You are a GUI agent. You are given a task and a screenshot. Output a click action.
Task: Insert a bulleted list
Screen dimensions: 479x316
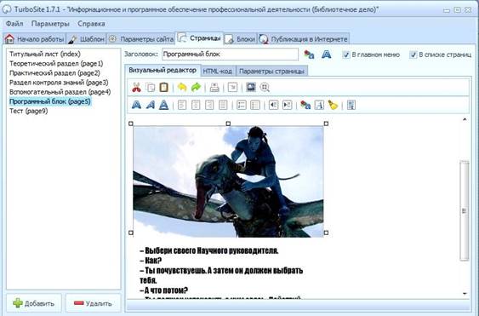click(242, 106)
